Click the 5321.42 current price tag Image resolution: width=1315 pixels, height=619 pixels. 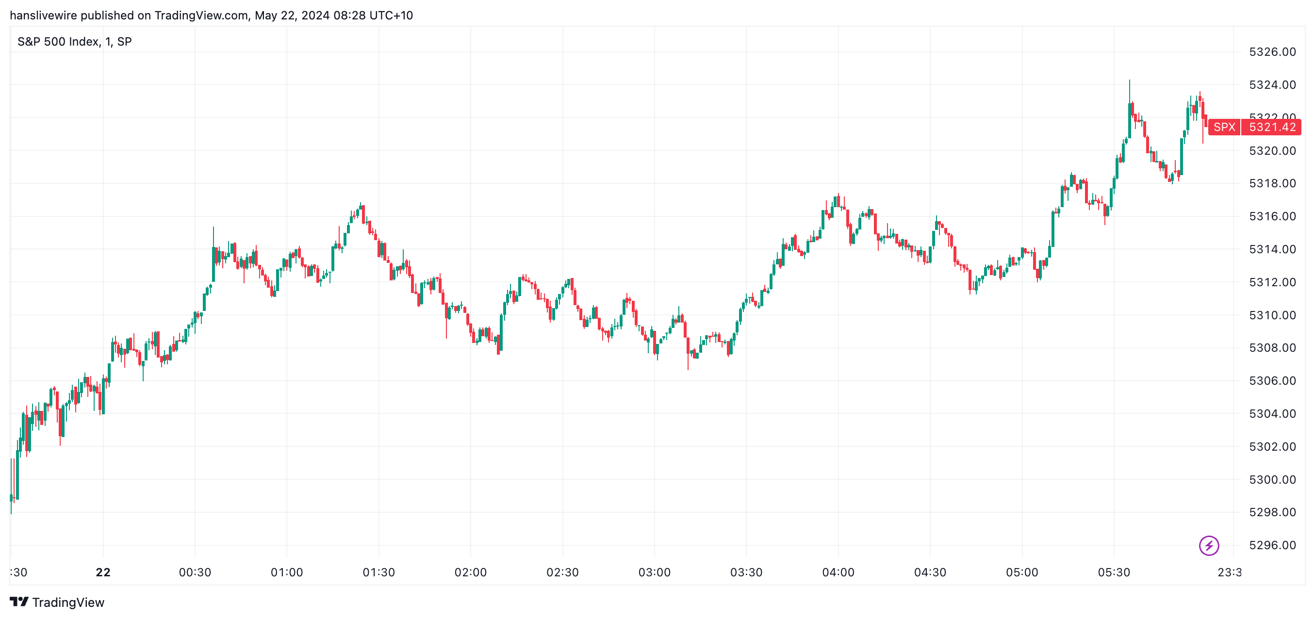pos(1272,127)
